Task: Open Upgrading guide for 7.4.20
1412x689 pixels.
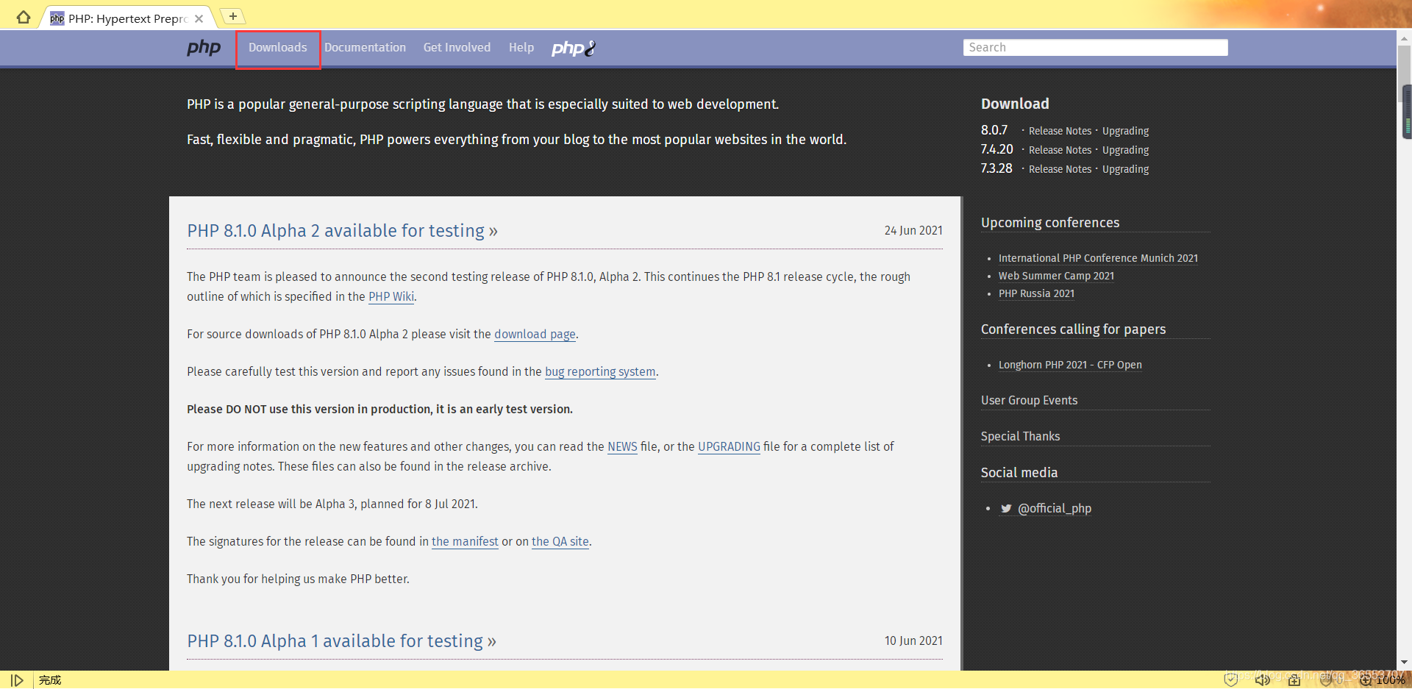Action: point(1125,150)
